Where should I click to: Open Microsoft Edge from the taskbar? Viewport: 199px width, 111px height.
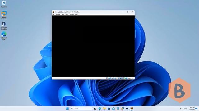pos(100,109)
